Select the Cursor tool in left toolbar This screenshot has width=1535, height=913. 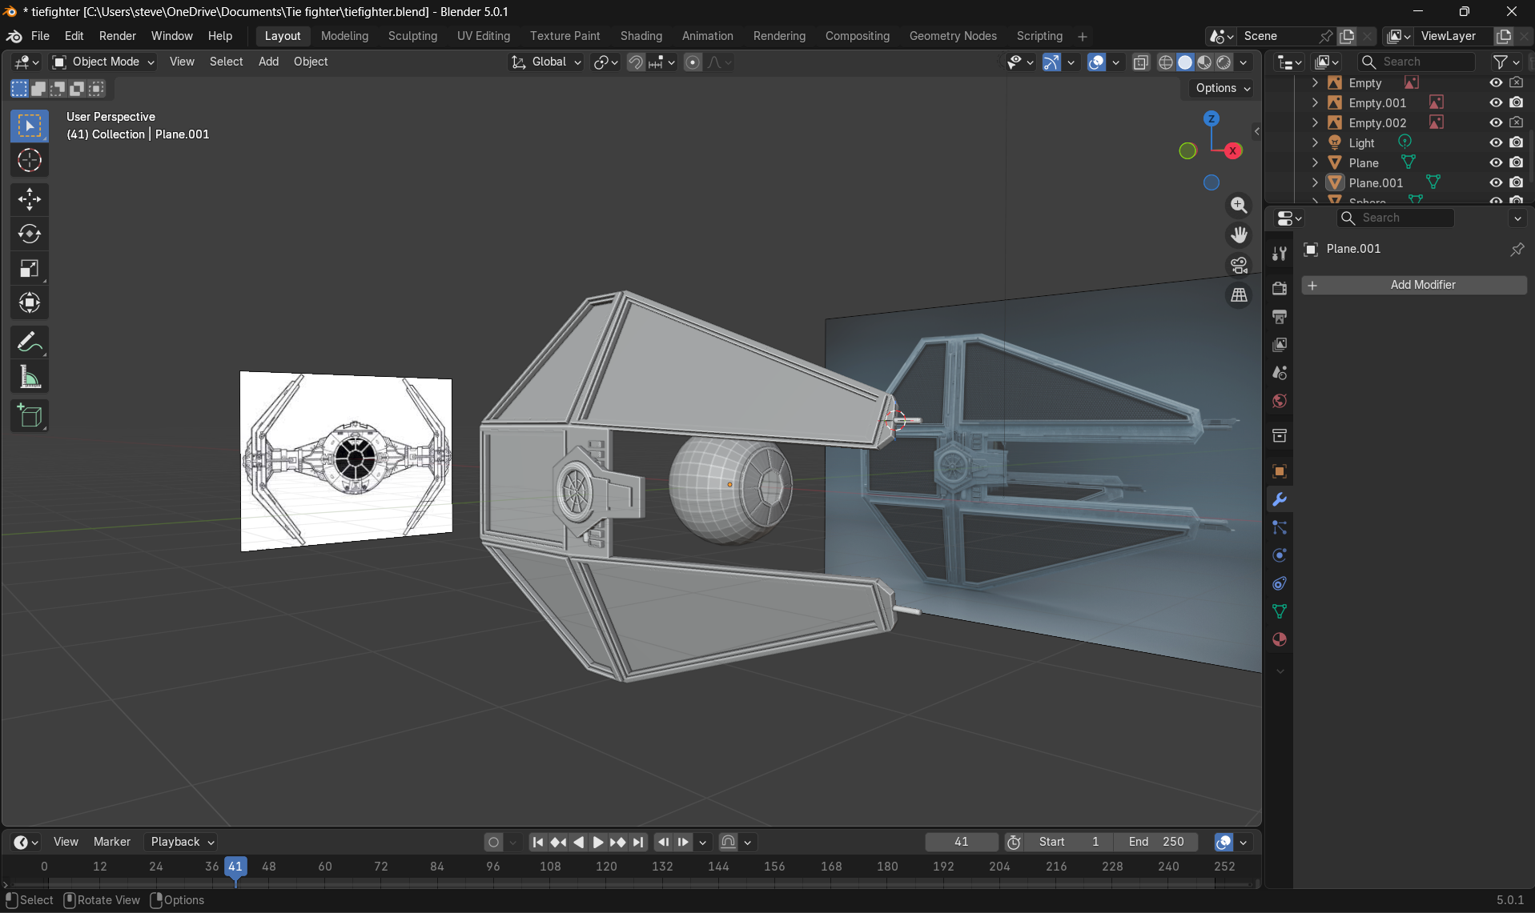(30, 161)
